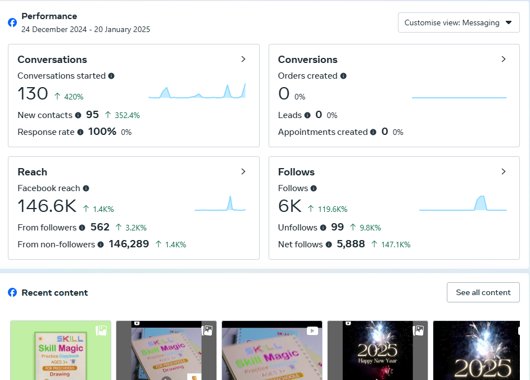Click the 100% response rate value

click(x=102, y=132)
